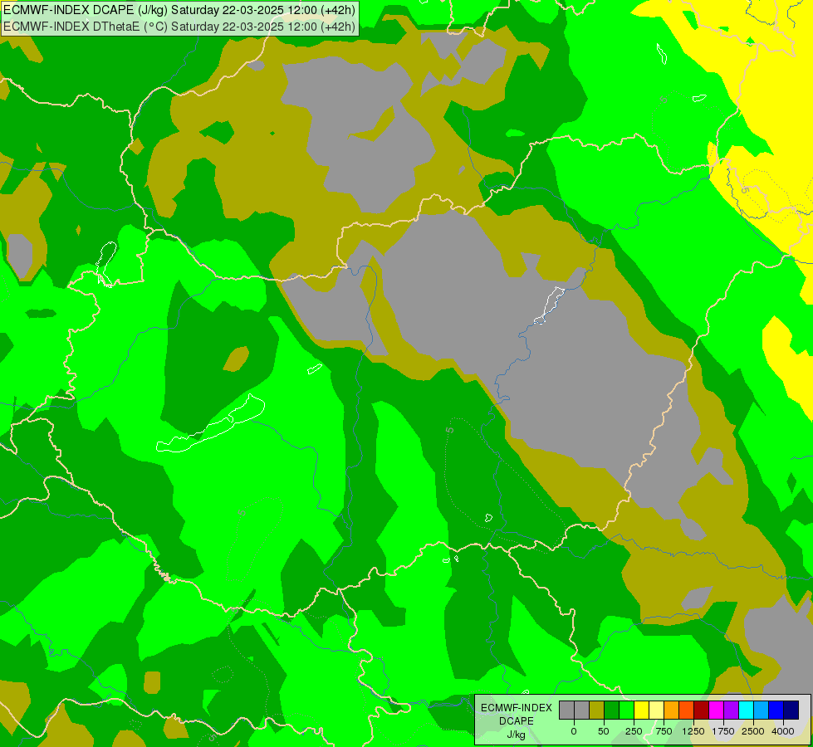Image resolution: width=813 pixels, height=747 pixels.
Task: Click the legend value 750
Action: [x=664, y=731]
